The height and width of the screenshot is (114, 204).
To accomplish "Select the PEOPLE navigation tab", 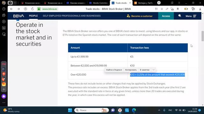I will tap(33, 16).
